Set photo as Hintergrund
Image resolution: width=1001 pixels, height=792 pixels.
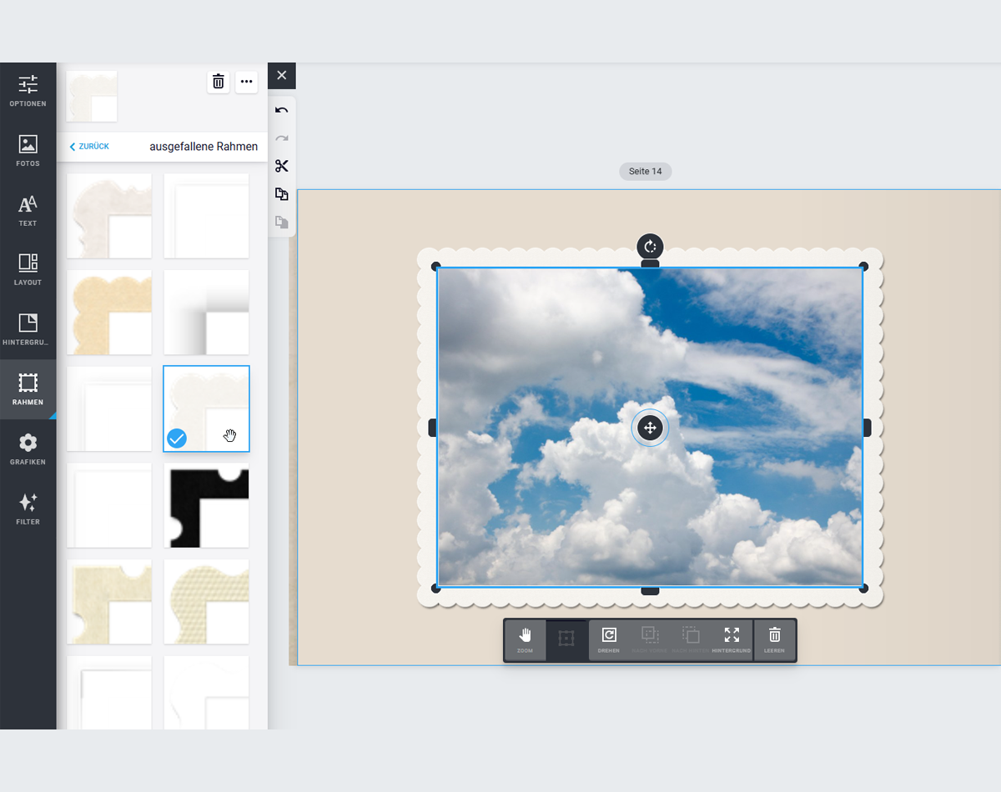(732, 640)
